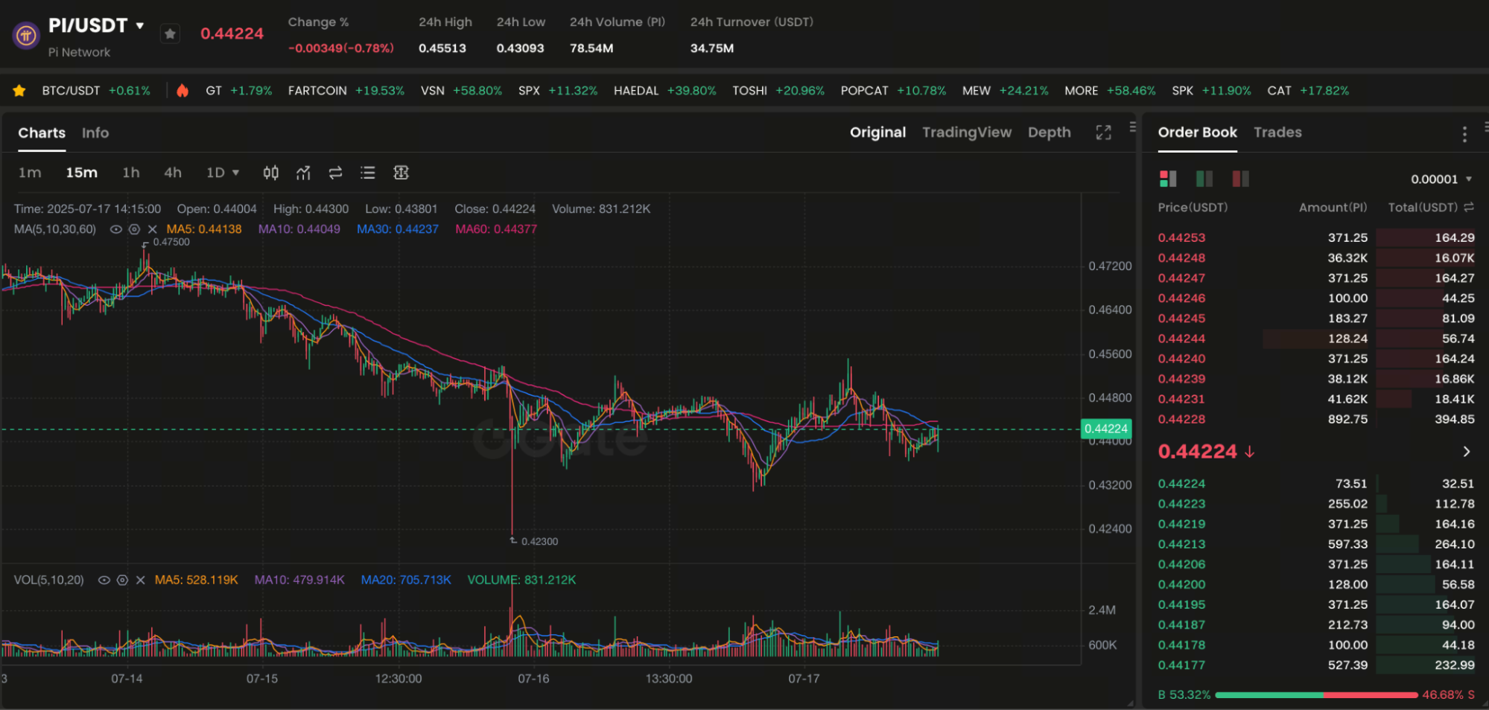This screenshot has width=1489, height=710.
Task: Click the yellow favorites star in the ticker bar
Action: pyautogui.click(x=19, y=91)
